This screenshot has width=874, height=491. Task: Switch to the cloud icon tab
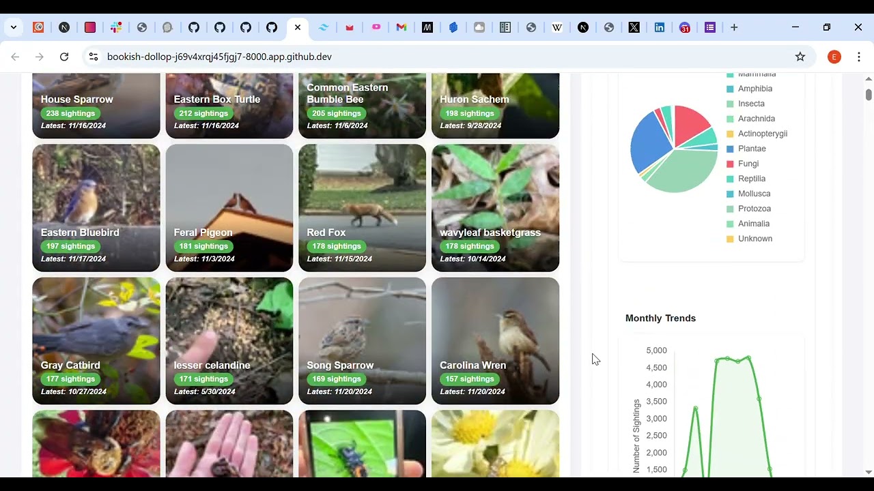tap(479, 27)
